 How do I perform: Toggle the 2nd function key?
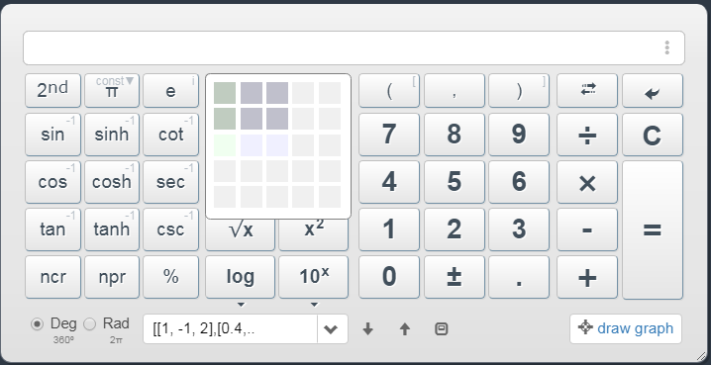click(x=52, y=91)
